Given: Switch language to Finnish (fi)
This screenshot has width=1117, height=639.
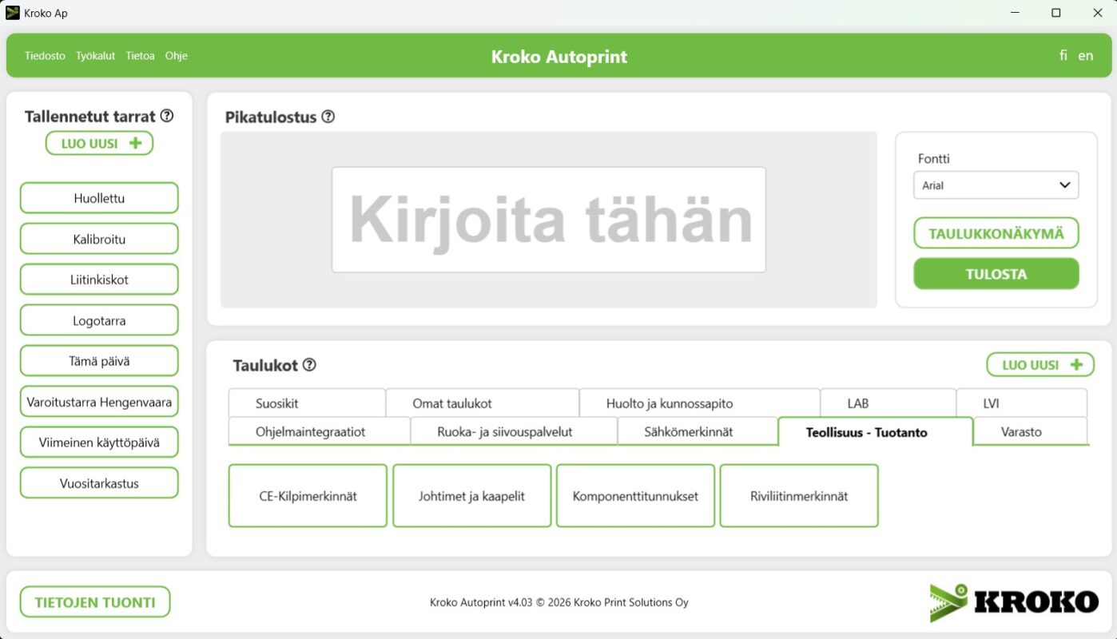Looking at the screenshot, I should pos(1063,56).
